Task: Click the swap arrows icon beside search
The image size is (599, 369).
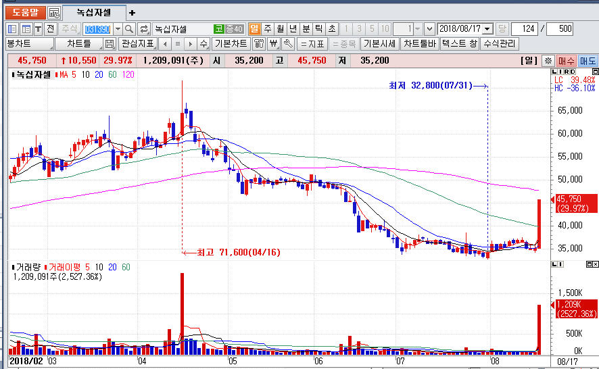Action: click(144, 29)
